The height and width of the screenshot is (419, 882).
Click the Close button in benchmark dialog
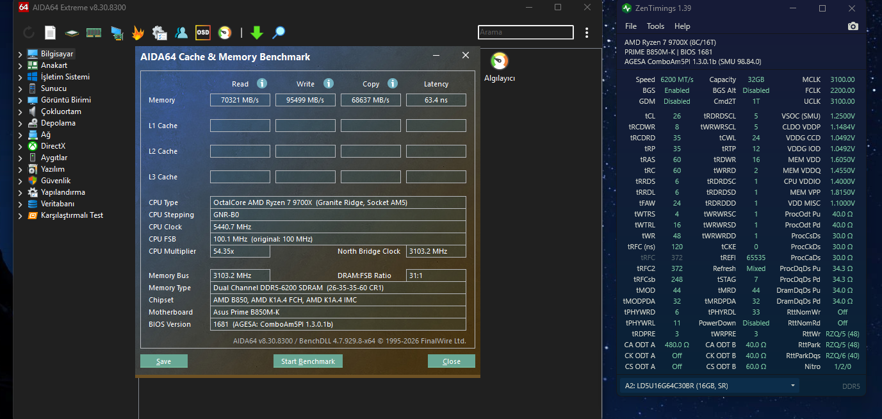[x=452, y=361]
